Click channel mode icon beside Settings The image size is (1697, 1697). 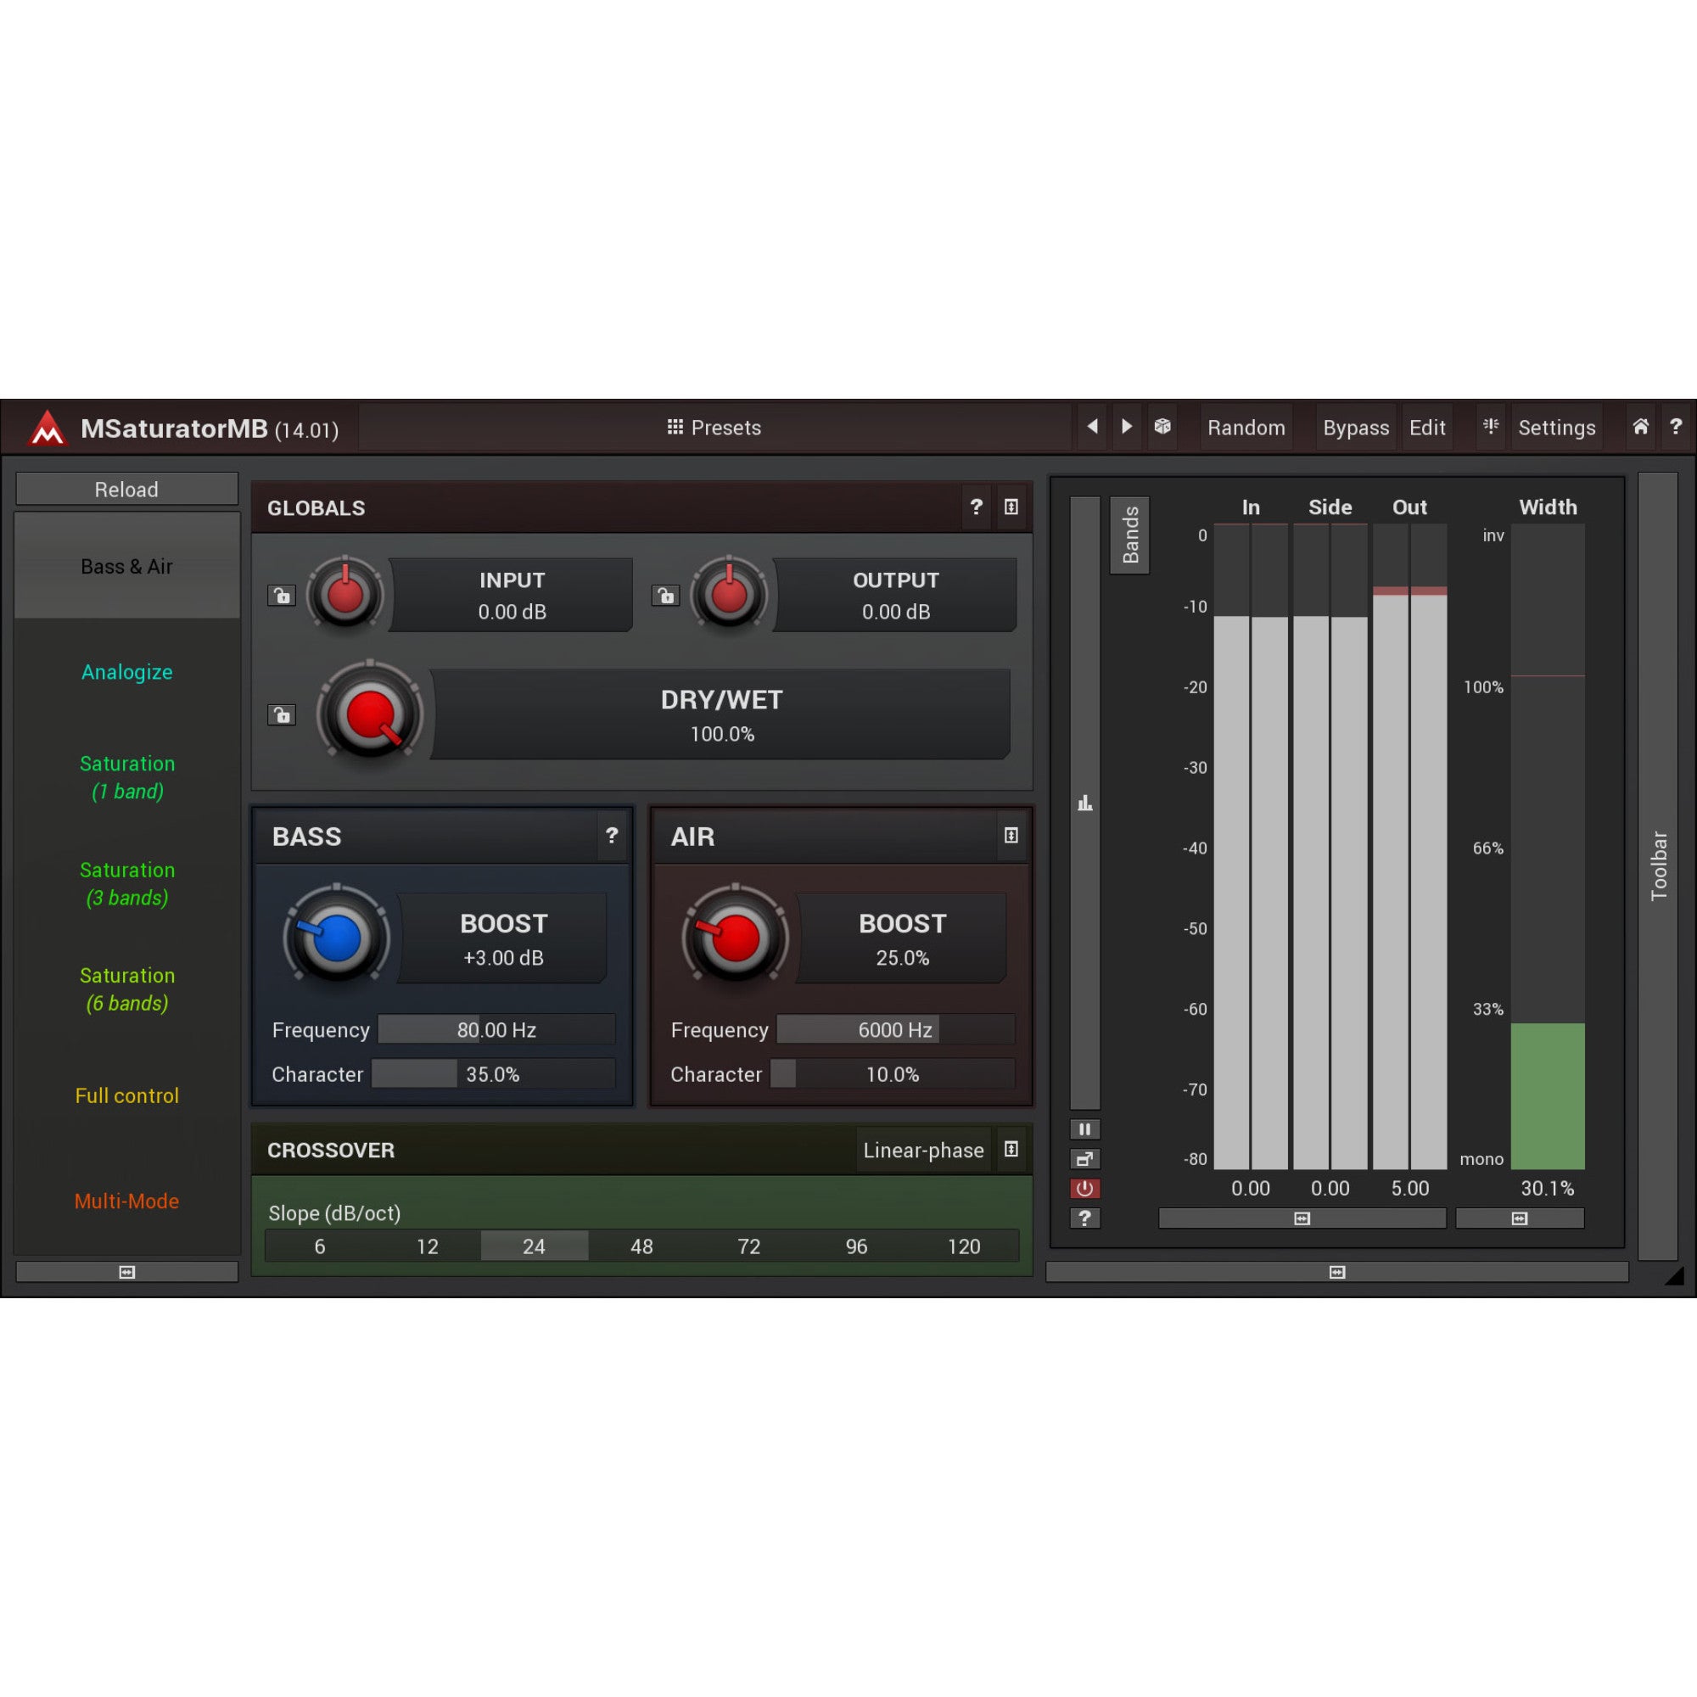pyautogui.click(x=1491, y=427)
